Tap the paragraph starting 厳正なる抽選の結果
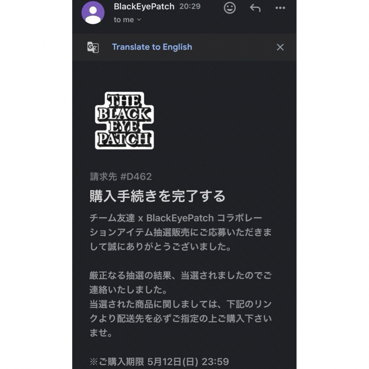Image resolution: width=369 pixels, height=369 pixels. [180, 283]
